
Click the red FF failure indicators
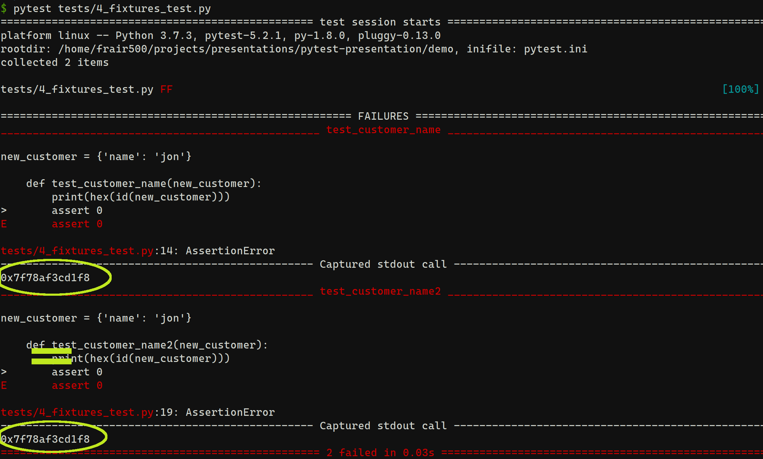point(166,89)
